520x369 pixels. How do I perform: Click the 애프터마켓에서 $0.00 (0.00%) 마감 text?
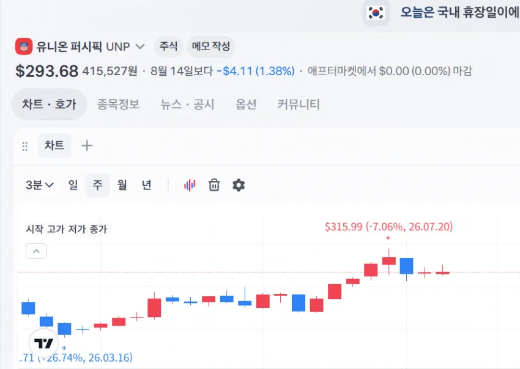(x=390, y=71)
